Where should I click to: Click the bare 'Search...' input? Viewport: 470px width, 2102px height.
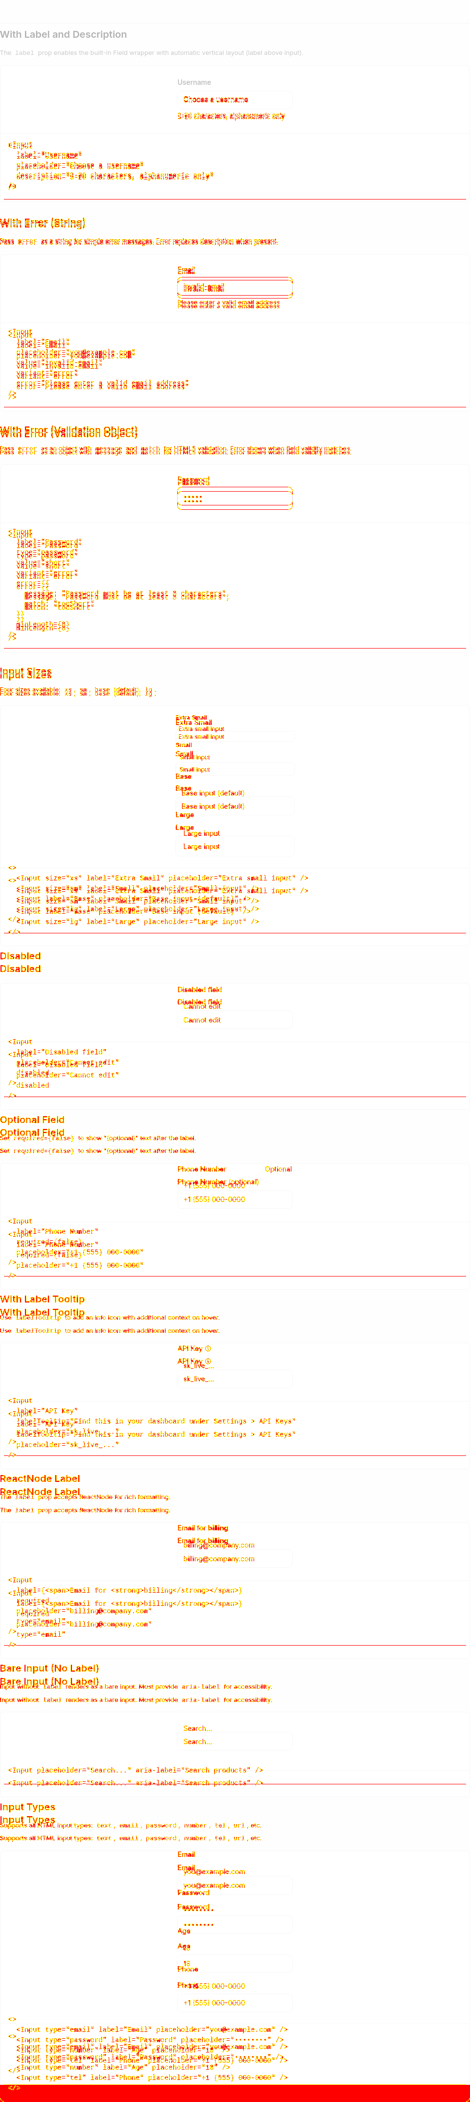(235, 1741)
